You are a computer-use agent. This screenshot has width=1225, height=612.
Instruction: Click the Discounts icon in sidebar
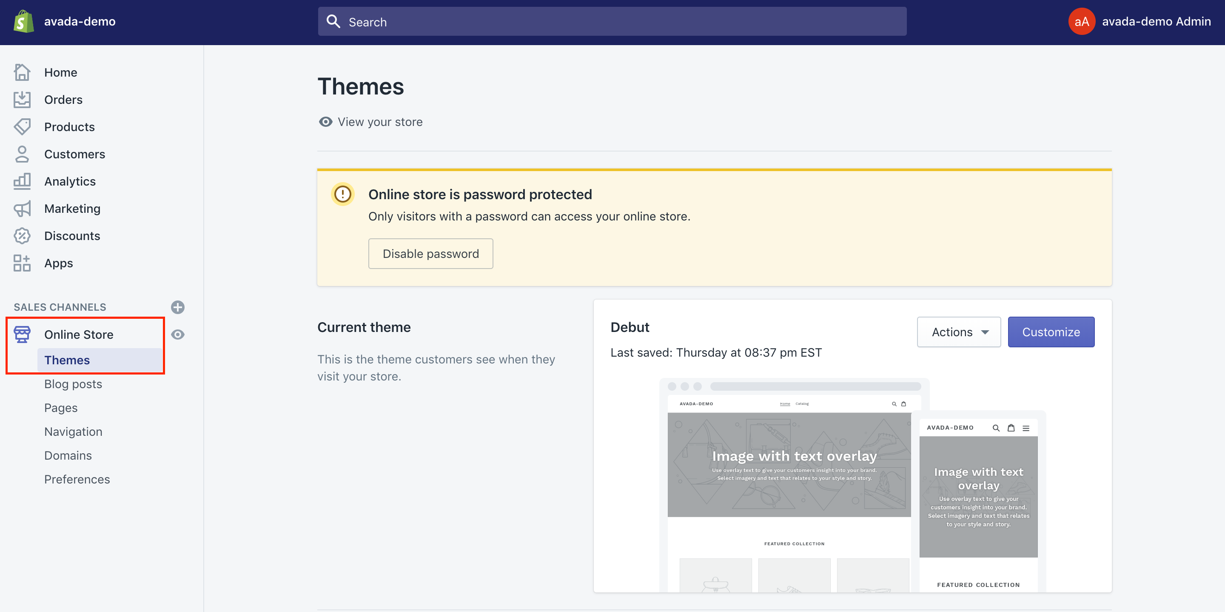(22, 235)
